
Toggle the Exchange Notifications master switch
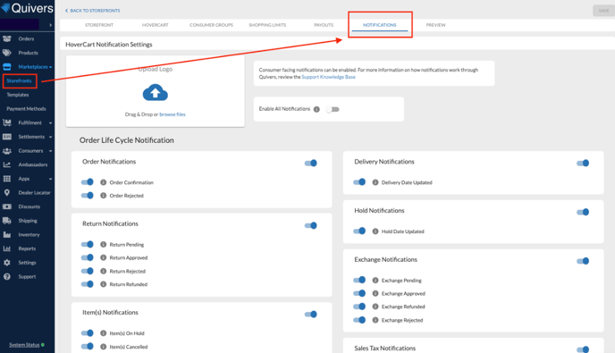(583, 261)
